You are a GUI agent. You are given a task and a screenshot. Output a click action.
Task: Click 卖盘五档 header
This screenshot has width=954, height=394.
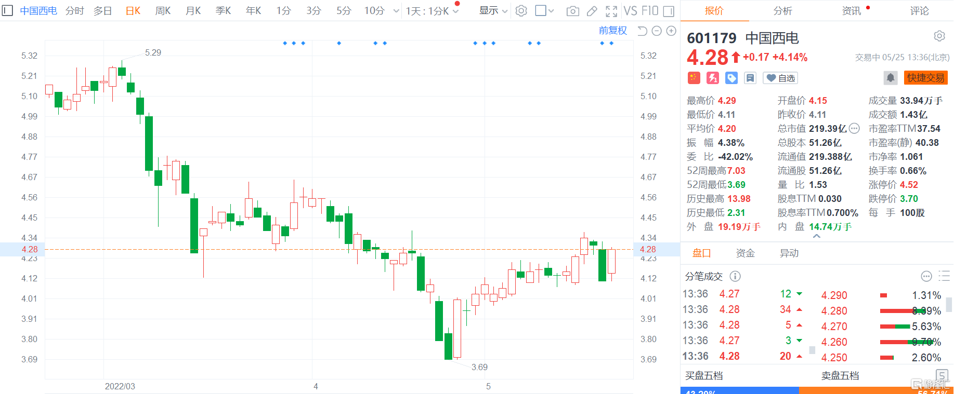840,376
